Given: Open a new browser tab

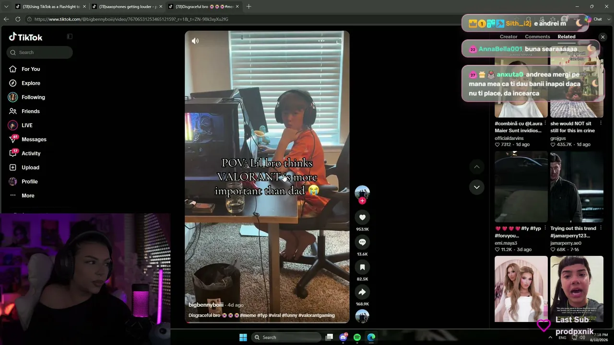Looking at the screenshot, I should click(x=248, y=7).
